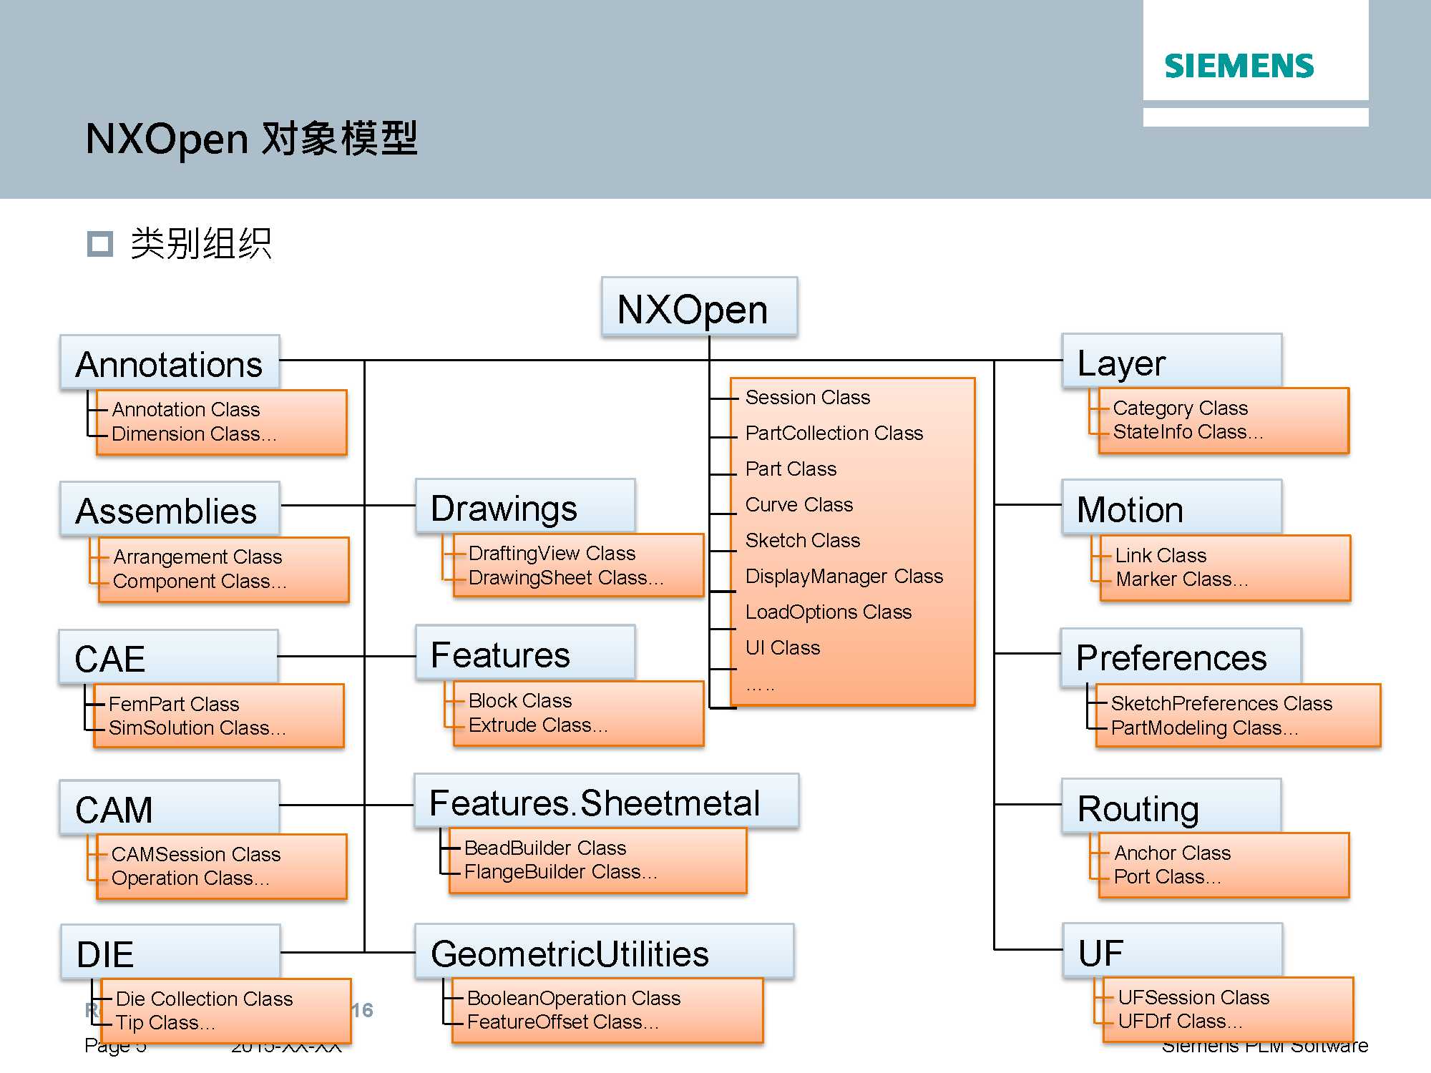1431x1073 pixels.
Task: Select the NXOpen root box
Action: (x=699, y=307)
